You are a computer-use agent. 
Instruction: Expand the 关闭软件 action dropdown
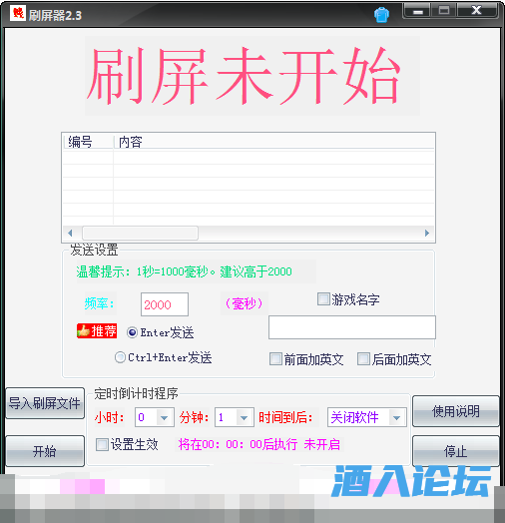pos(396,417)
